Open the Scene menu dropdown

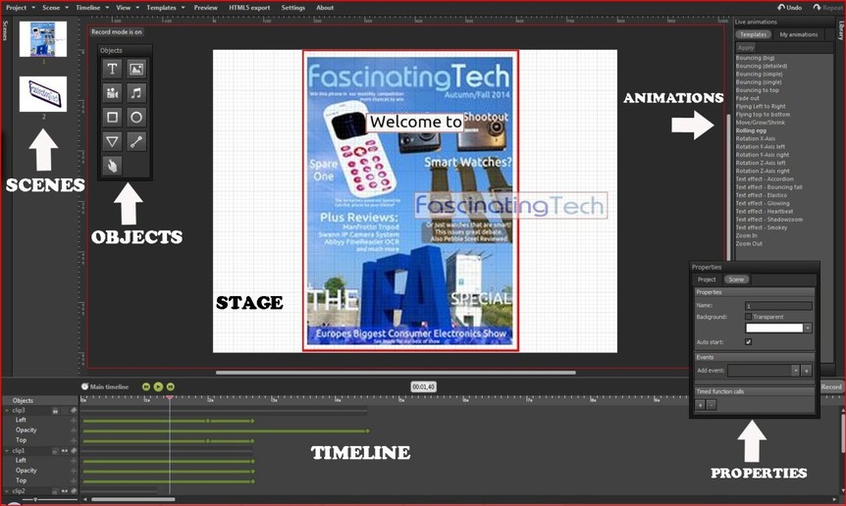(55, 8)
